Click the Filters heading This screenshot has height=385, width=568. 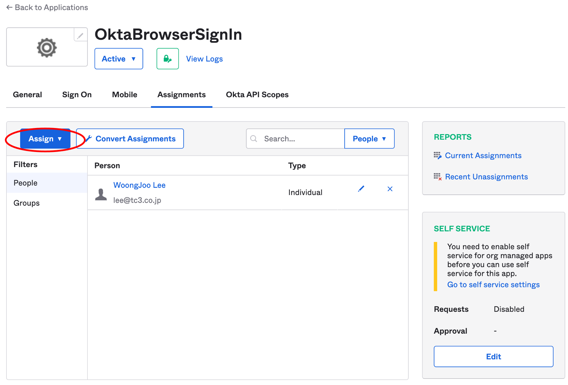pos(25,164)
